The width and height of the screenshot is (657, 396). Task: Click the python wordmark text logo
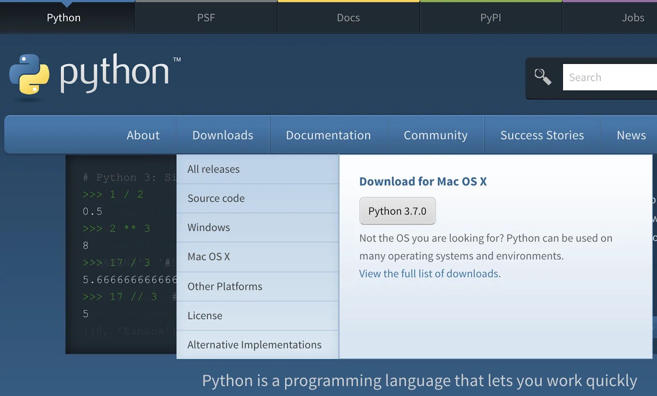pos(115,73)
